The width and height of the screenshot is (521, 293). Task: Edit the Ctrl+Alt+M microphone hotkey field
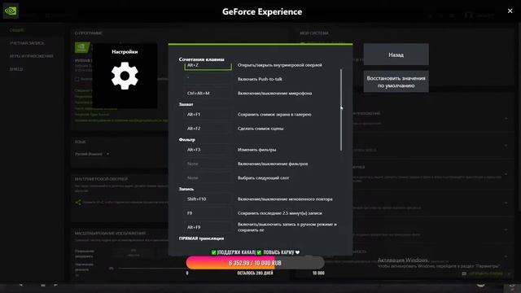click(x=208, y=94)
